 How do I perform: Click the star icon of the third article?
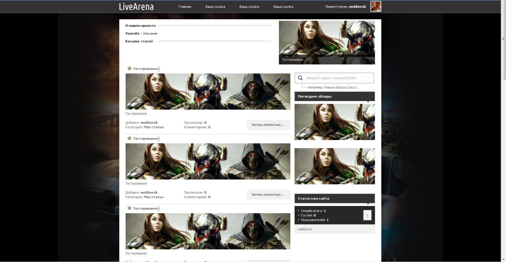129,208
